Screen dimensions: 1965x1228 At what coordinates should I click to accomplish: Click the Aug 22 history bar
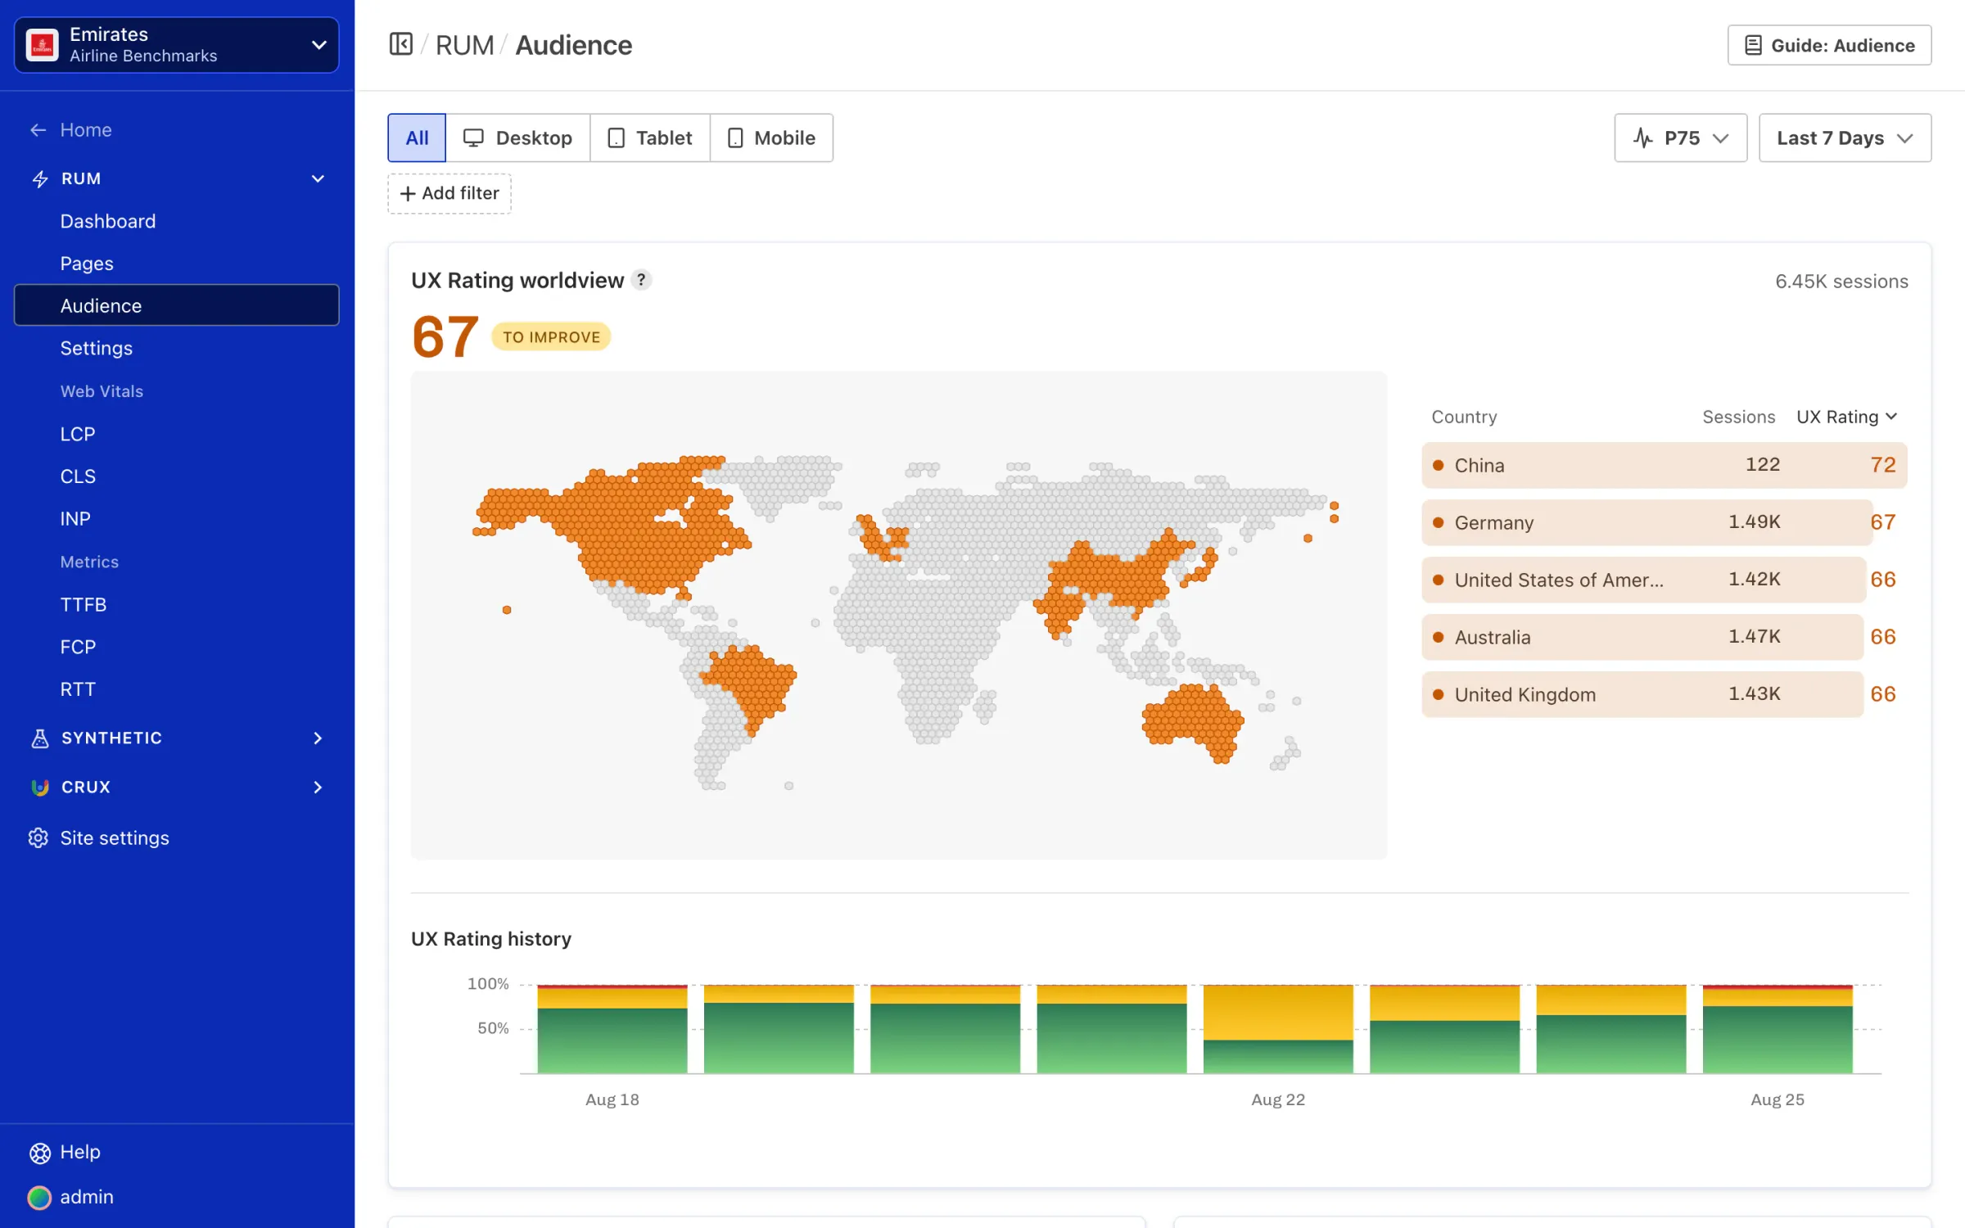coord(1278,1029)
